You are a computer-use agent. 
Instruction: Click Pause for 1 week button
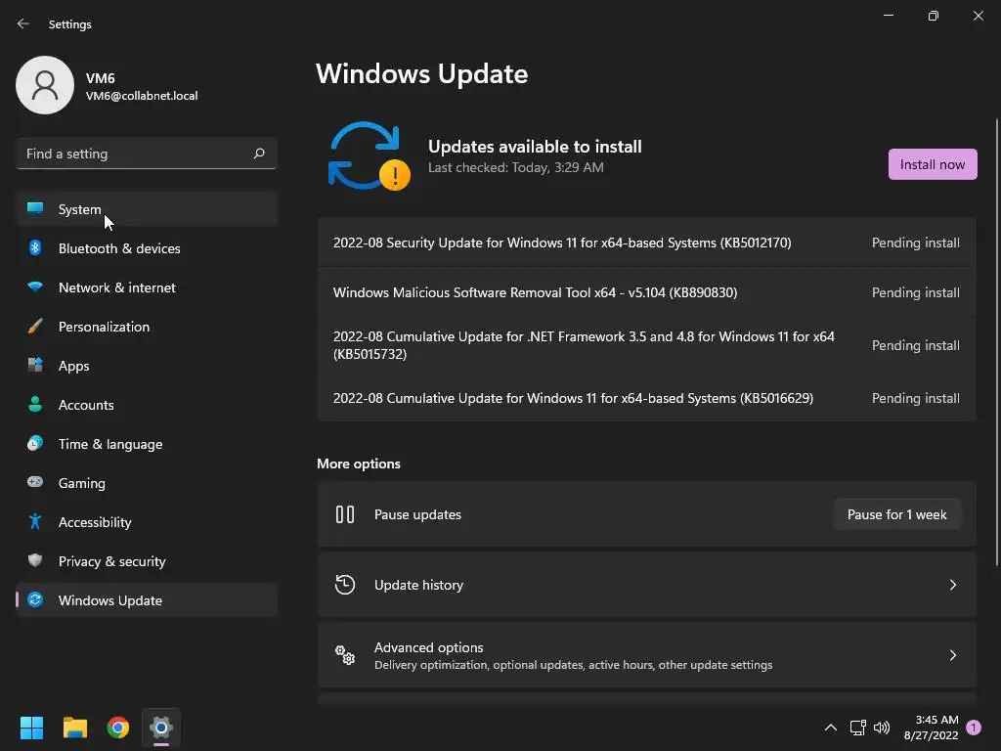point(896,514)
